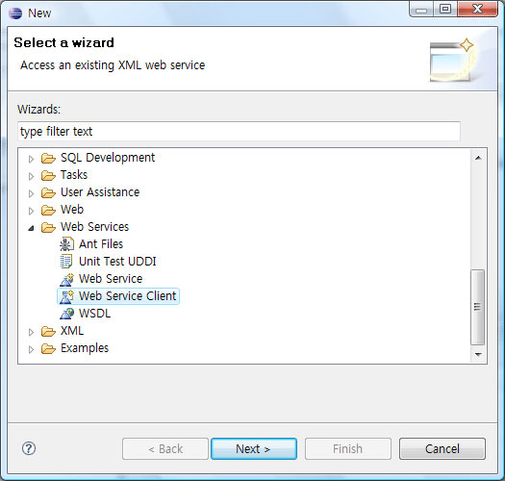The width and height of the screenshot is (505, 481).
Task: Proceed with the Next button
Action: point(254,448)
